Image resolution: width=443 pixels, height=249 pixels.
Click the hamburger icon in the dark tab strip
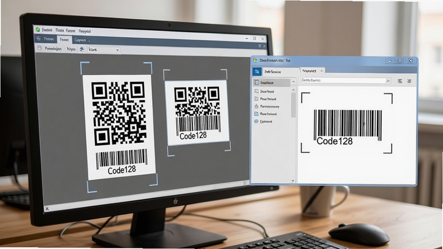[39, 39]
